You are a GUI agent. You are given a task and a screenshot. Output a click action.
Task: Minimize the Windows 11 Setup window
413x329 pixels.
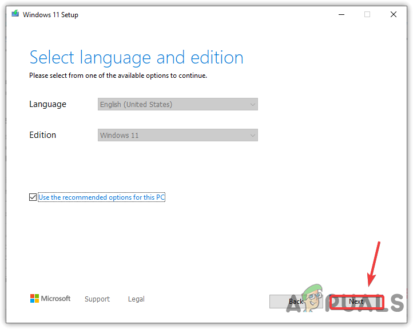pos(341,14)
